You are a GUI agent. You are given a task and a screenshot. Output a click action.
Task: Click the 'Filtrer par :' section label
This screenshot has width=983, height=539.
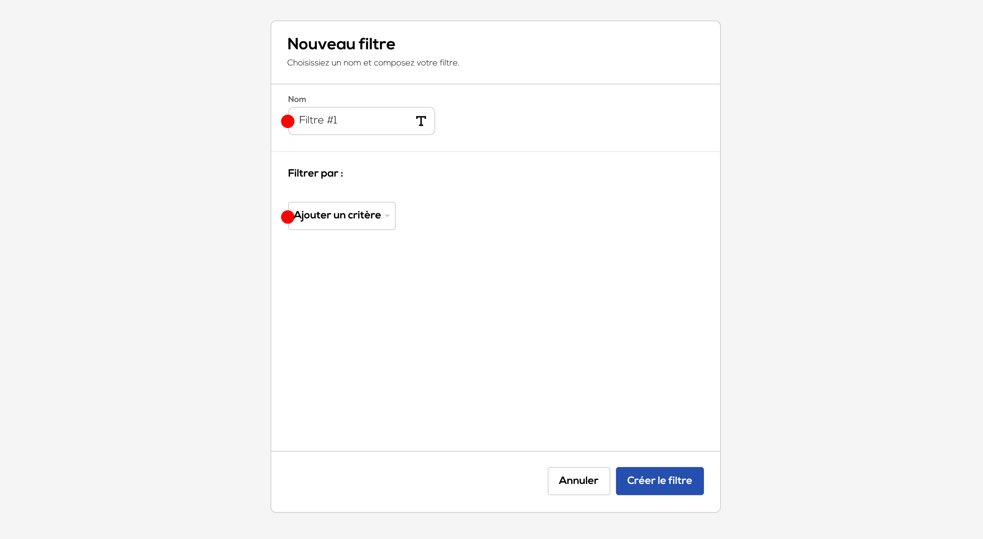click(315, 173)
